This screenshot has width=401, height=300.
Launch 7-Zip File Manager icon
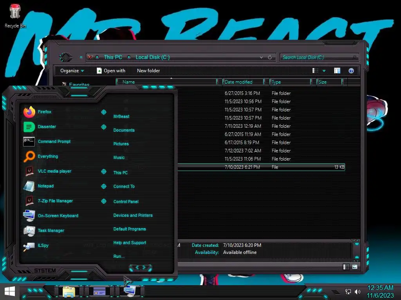click(x=29, y=201)
